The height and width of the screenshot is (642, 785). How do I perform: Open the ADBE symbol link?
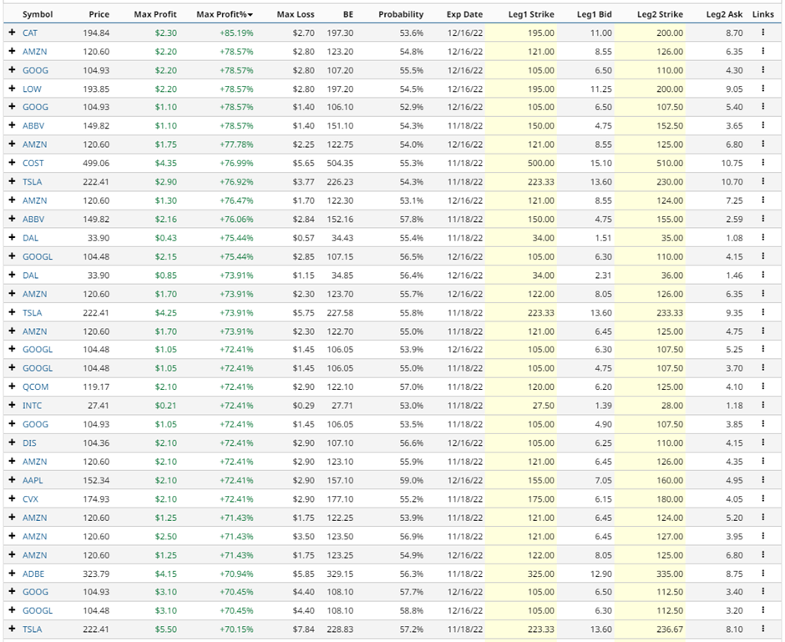(x=33, y=574)
